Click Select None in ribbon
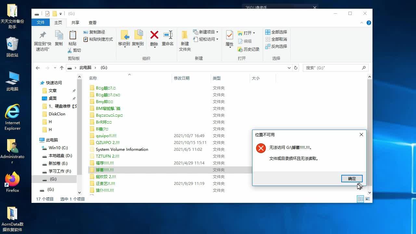 point(276,39)
